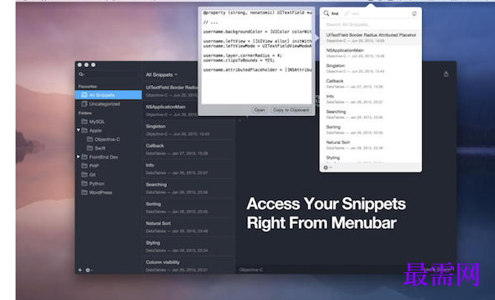
Task: Select Natural Sort in main window list
Action: (x=189, y=226)
